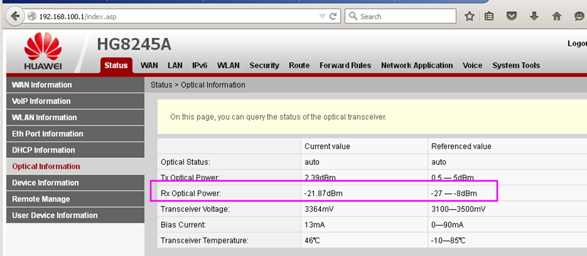The image size is (587, 256).
Task: Open the Network Application tab
Action: [417, 65]
